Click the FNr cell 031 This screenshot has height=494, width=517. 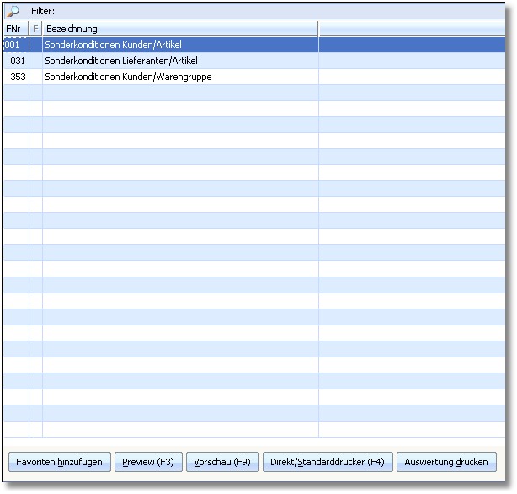click(18, 61)
